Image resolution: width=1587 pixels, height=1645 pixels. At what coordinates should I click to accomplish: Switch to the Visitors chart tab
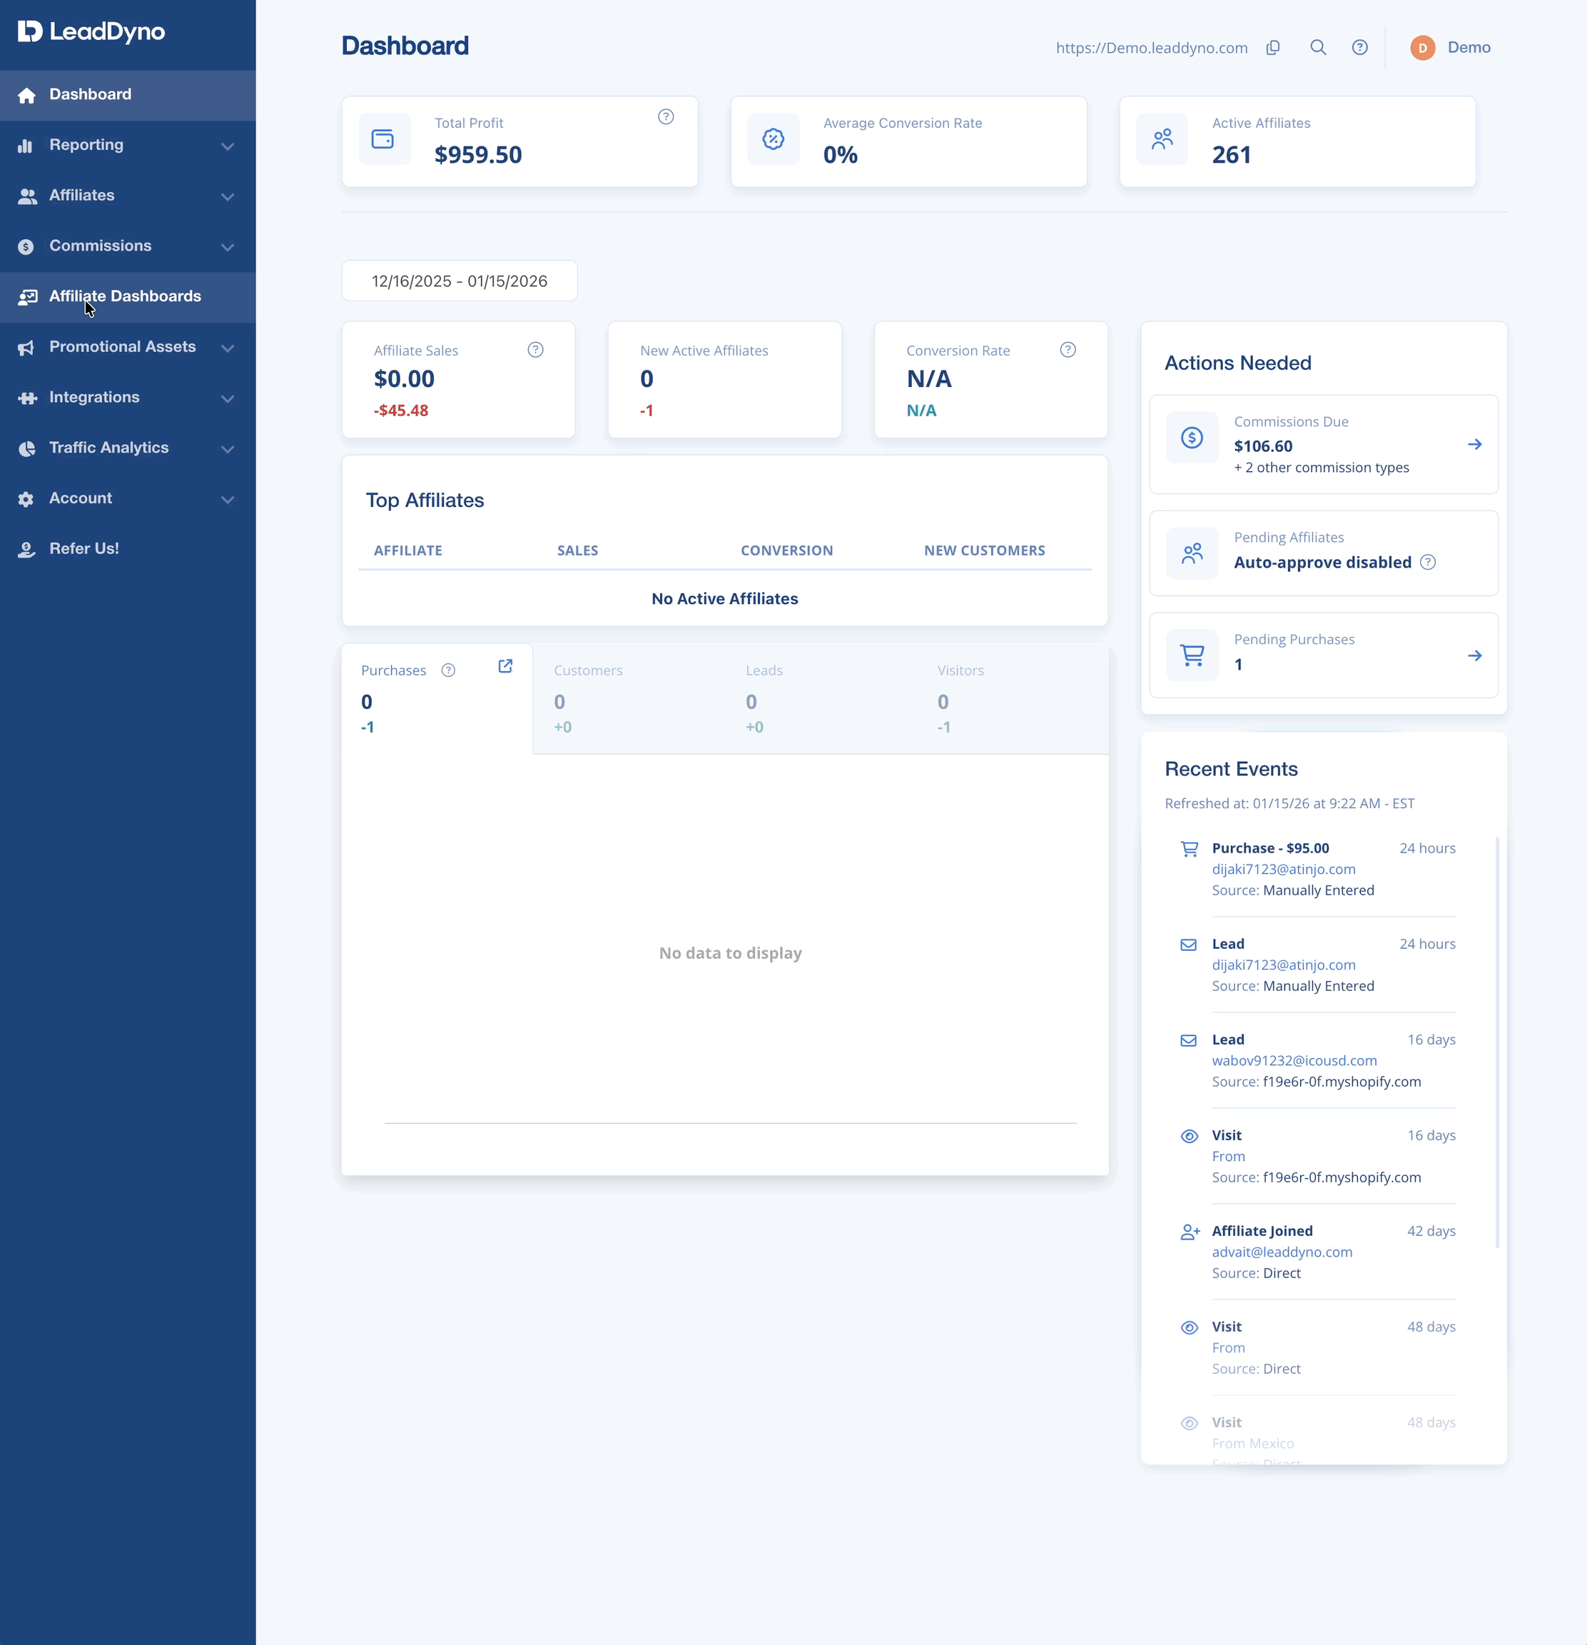1013,698
